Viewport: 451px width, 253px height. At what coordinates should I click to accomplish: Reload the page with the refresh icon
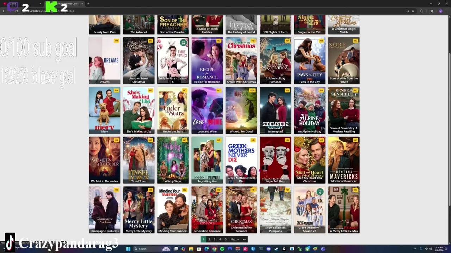click(16, 11)
